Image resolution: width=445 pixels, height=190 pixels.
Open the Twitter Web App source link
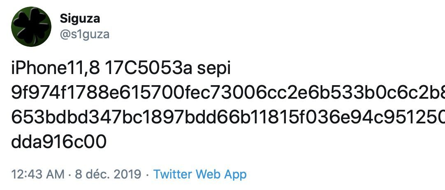coord(200,174)
